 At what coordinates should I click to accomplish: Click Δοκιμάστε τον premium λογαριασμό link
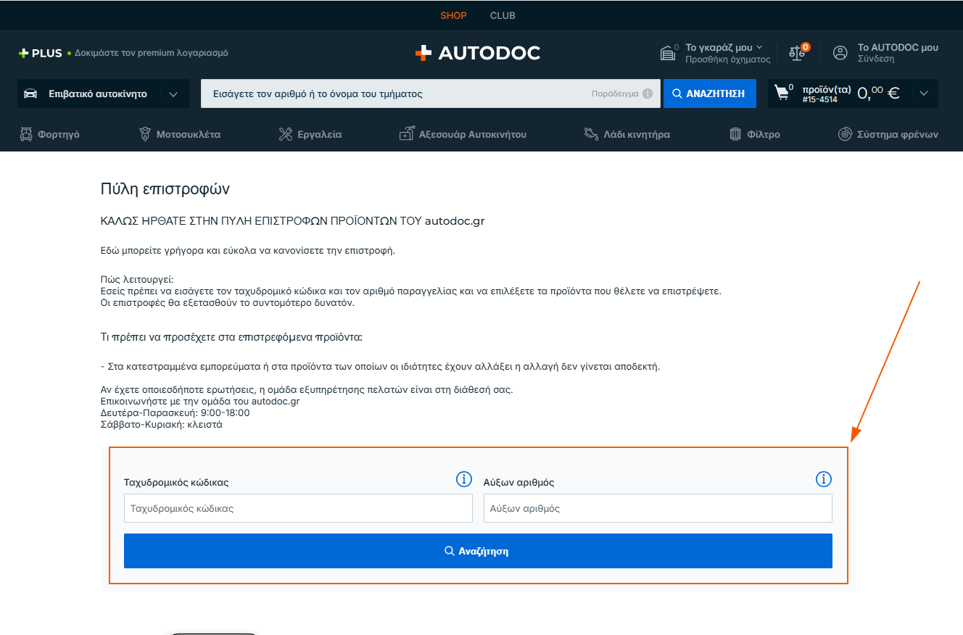pyautogui.click(x=152, y=53)
